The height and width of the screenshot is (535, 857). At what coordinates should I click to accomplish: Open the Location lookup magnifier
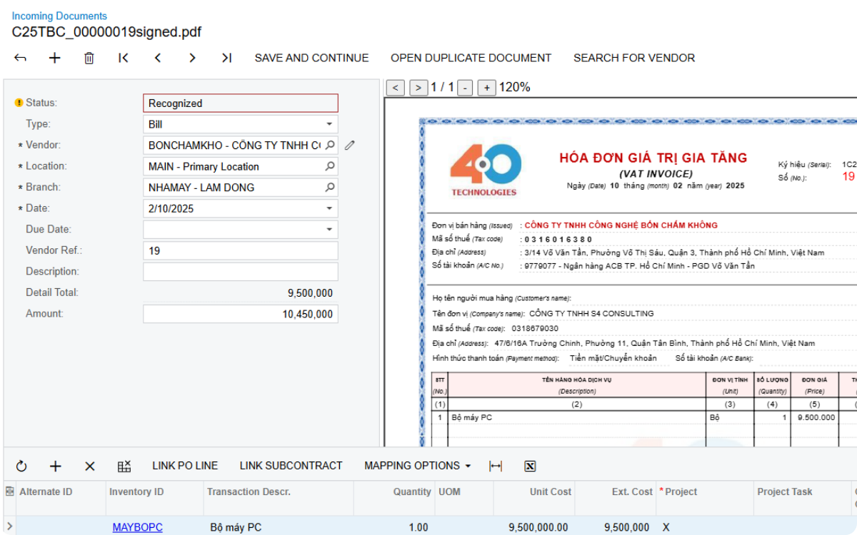coord(329,165)
